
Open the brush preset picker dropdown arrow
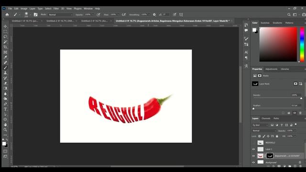coord(30,15)
